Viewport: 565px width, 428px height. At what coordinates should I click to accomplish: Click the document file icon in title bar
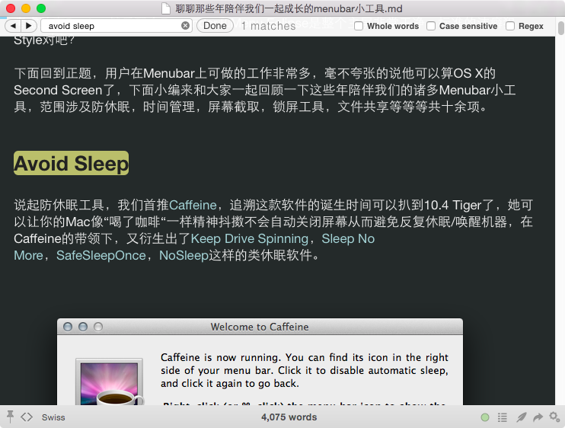(x=166, y=8)
